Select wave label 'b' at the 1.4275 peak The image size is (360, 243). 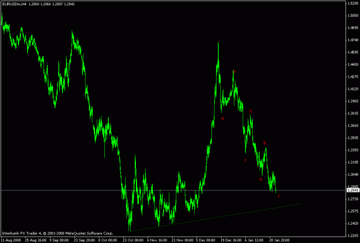tap(234, 72)
